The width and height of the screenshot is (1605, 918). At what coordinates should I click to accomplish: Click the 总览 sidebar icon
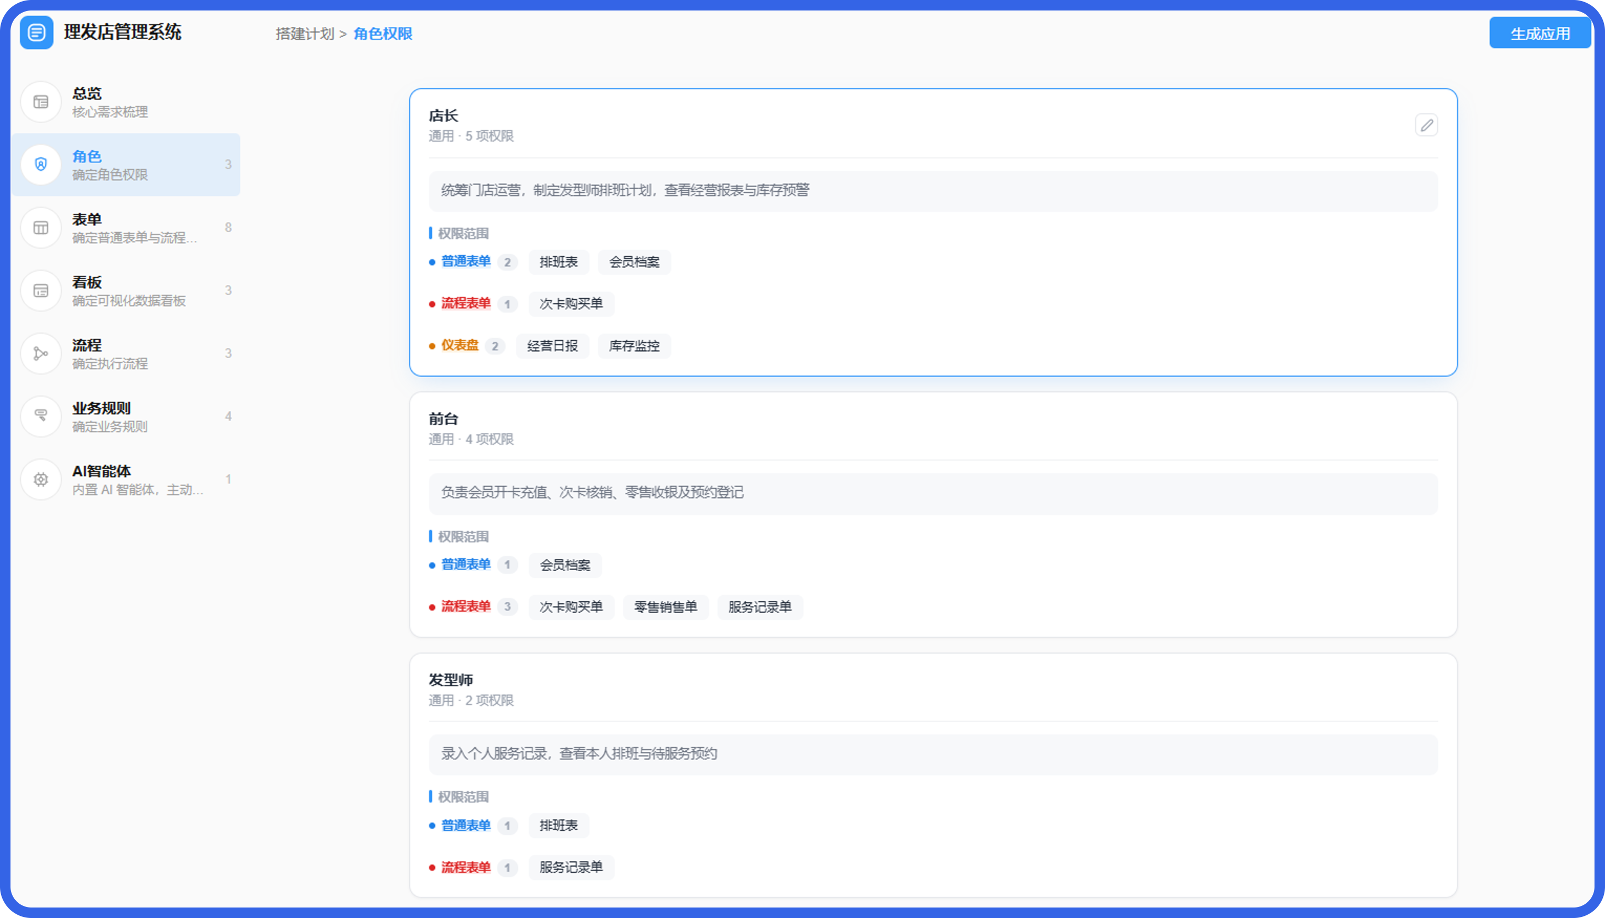tap(41, 102)
